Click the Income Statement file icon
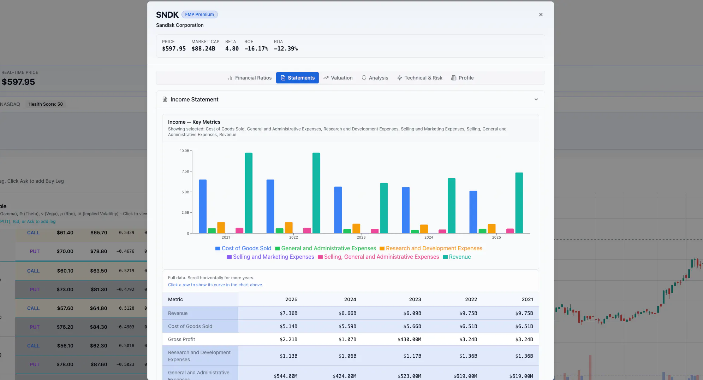This screenshot has width=703, height=380. 165,99
